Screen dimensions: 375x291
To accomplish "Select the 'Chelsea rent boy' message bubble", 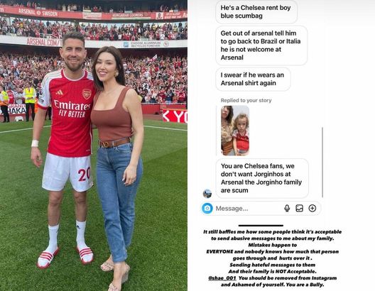I will pyautogui.click(x=256, y=11).
